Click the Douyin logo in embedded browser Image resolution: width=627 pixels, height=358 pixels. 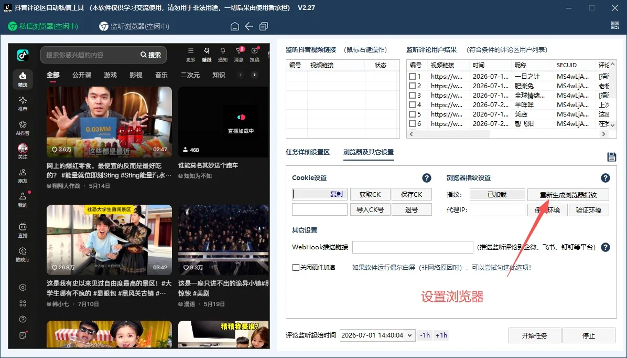pos(23,55)
